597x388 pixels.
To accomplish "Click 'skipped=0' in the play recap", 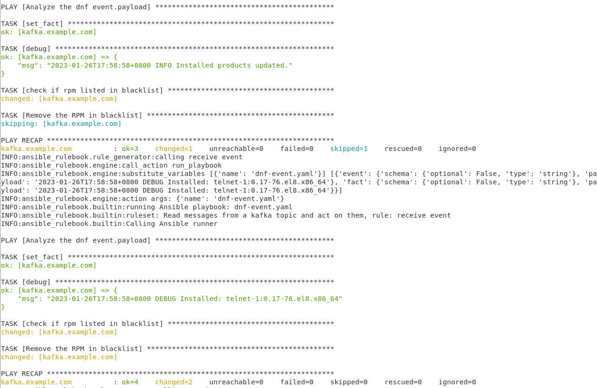I will 349,382.
